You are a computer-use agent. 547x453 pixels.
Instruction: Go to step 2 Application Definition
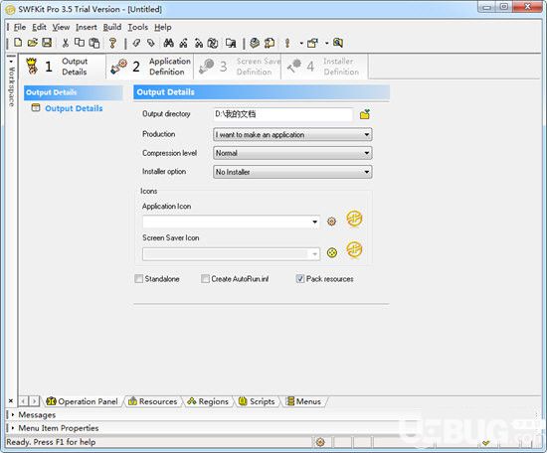coord(150,67)
